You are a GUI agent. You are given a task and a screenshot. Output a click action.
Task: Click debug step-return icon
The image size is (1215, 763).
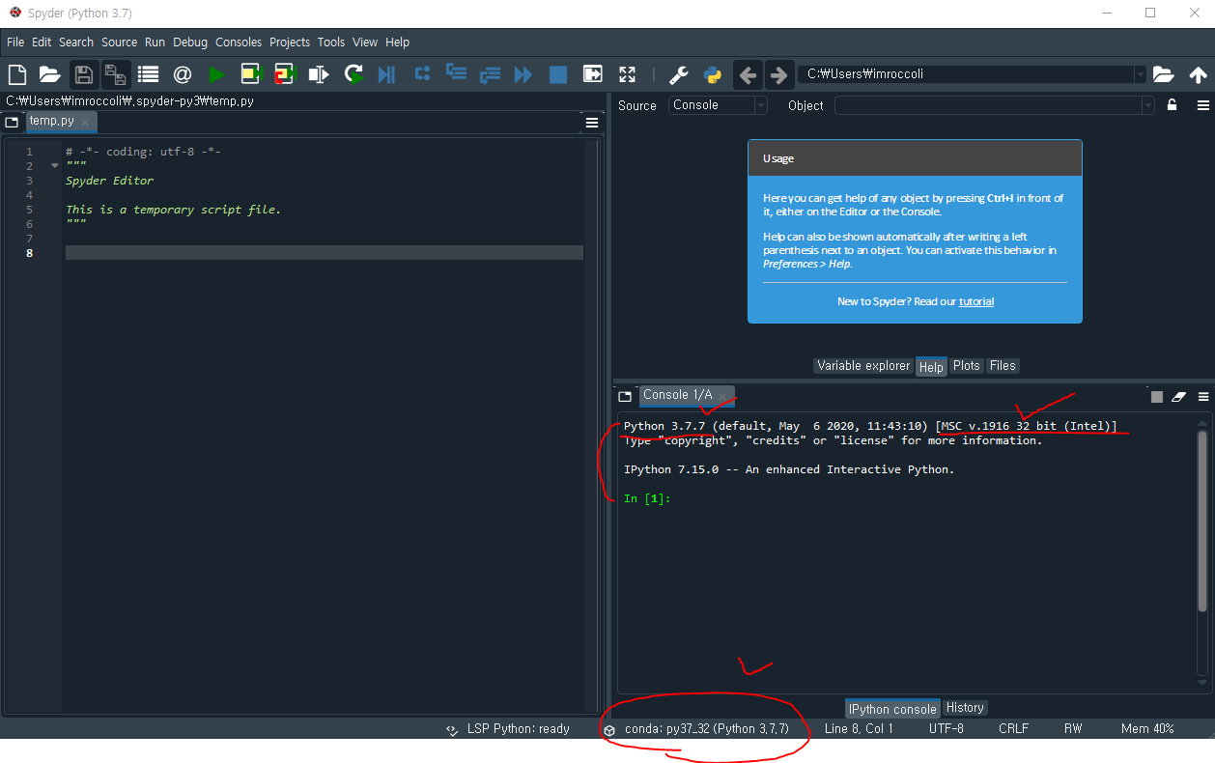[x=490, y=73]
